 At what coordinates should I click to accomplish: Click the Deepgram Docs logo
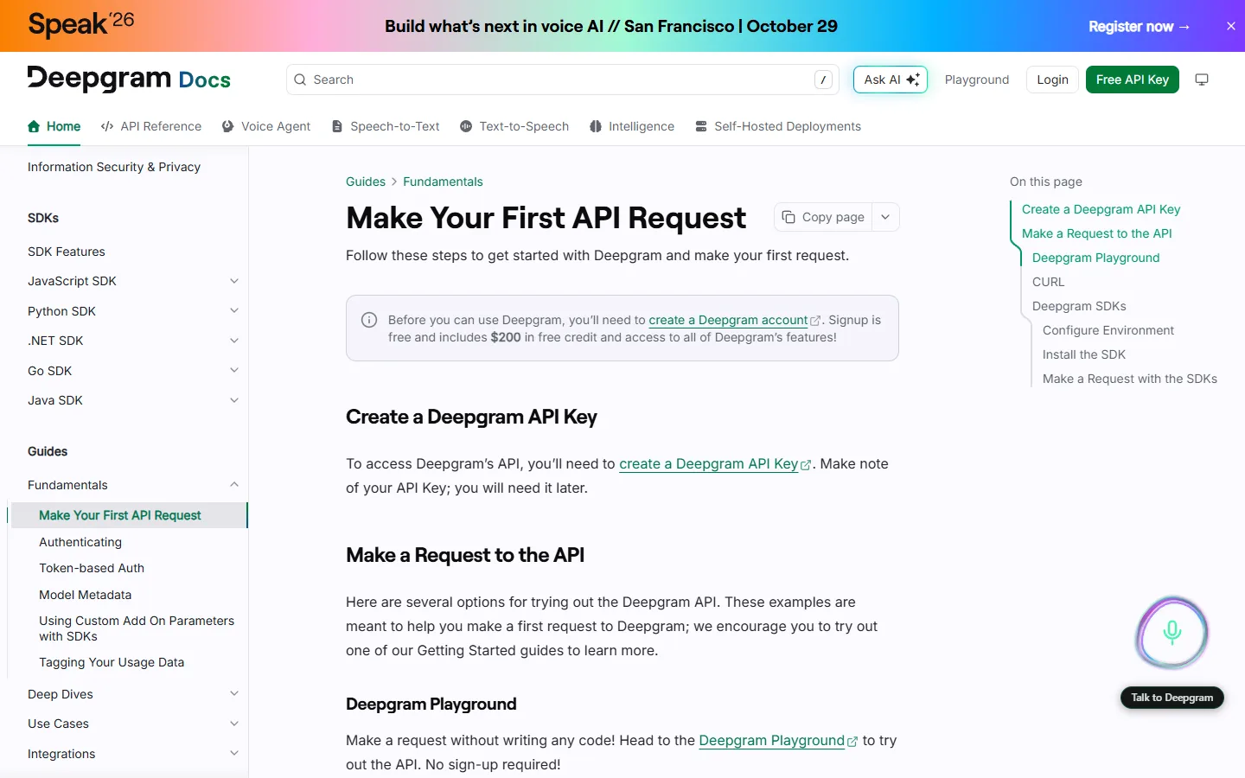click(x=129, y=79)
